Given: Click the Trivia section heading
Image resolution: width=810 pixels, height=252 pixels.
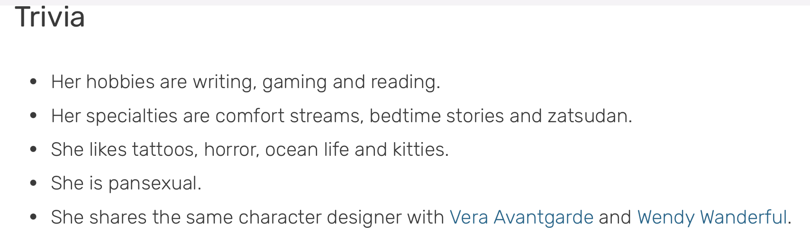Looking at the screenshot, I should 50,17.
